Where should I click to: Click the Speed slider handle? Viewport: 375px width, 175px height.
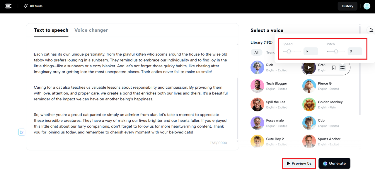click(x=289, y=52)
